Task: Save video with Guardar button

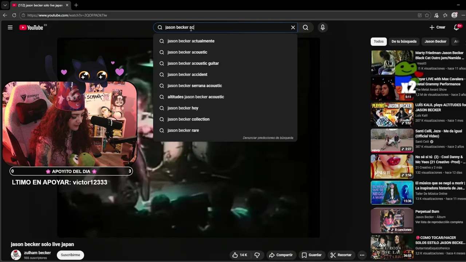Action: (311, 255)
